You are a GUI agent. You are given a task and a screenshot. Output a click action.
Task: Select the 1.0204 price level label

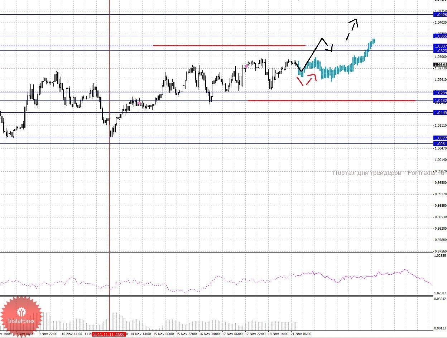tap(440, 93)
